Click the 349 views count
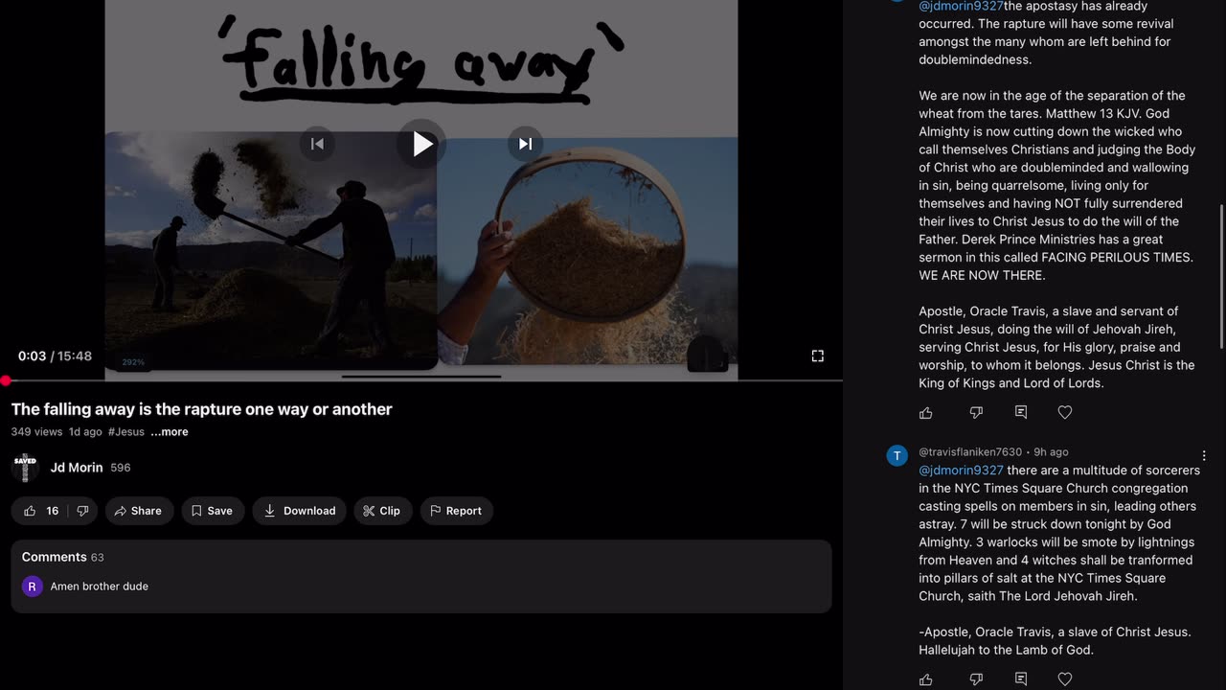This screenshot has height=690, width=1226. 36,432
